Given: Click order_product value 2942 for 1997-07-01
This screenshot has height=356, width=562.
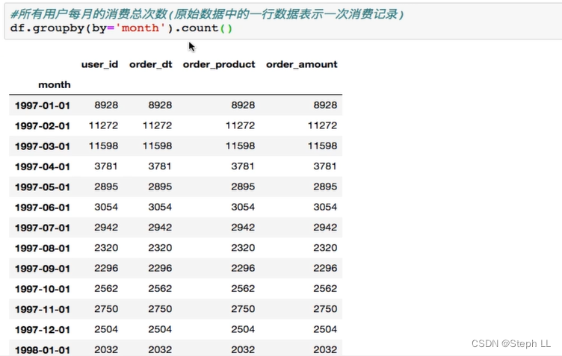Looking at the screenshot, I should [x=243, y=228].
